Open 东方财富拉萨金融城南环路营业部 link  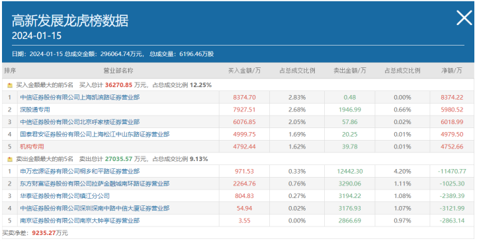[x=95, y=184]
